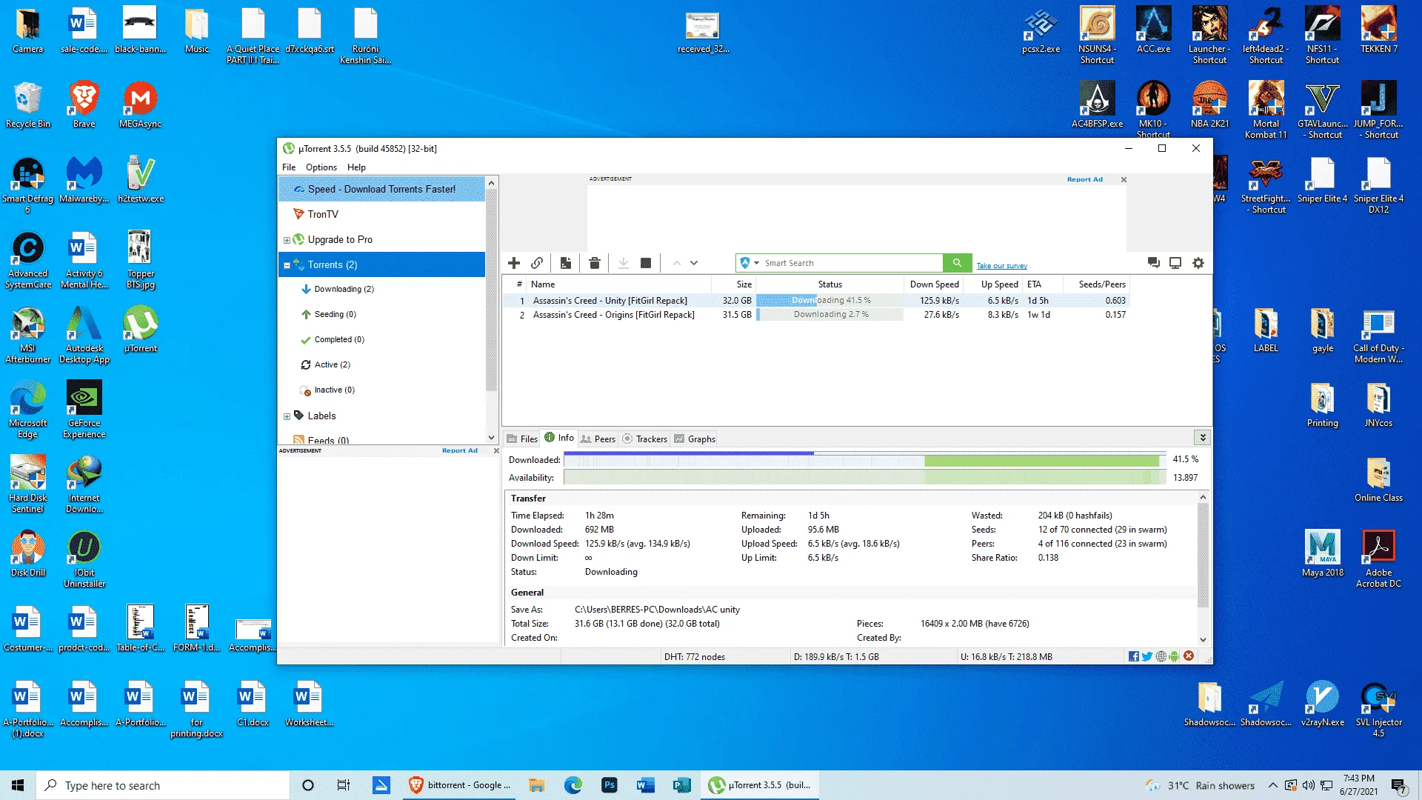Click the Twitter icon in status bar
This screenshot has width=1422, height=800.
pyautogui.click(x=1147, y=656)
